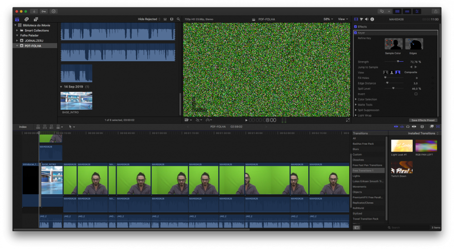Click Save Effects Preset button
The image size is (454, 249).
pyautogui.click(x=423, y=120)
